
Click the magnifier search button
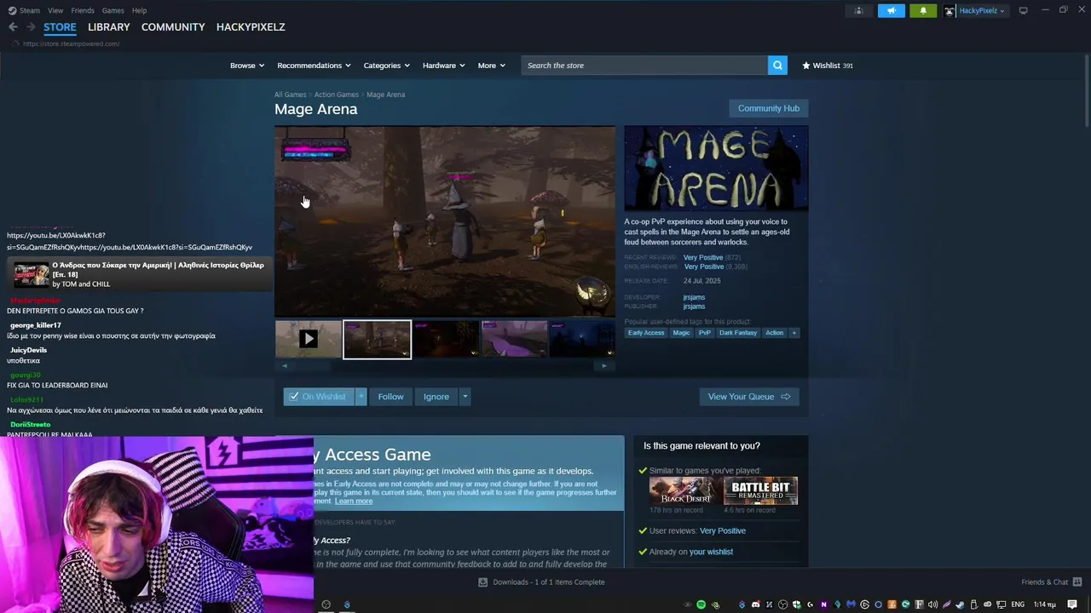click(777, 66)
